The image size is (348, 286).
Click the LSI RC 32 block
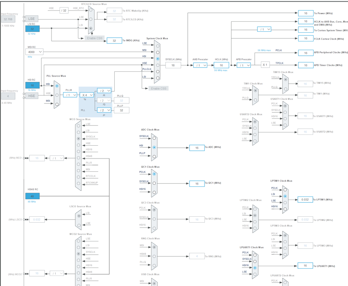pos(32,29)
